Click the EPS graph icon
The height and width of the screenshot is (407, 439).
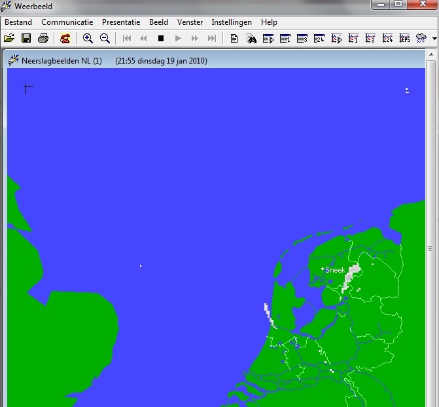404,39
